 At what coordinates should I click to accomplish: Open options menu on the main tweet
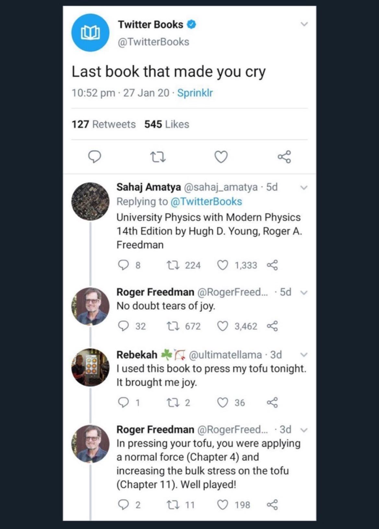[x=304, y=24]
